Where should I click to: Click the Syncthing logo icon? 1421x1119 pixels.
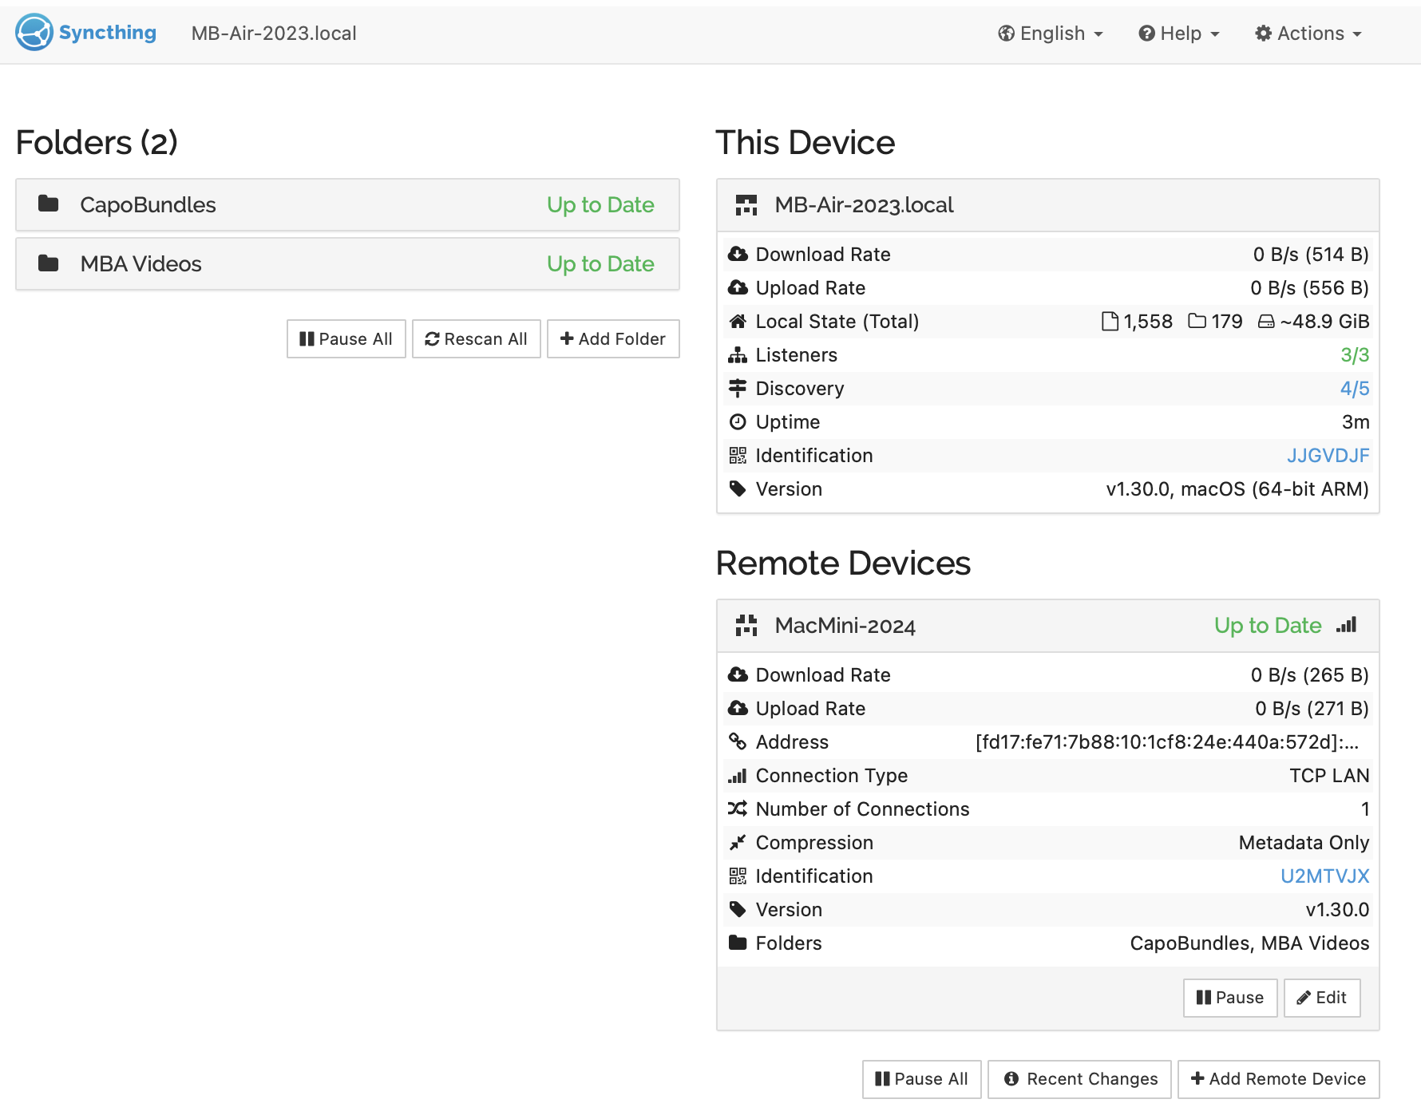click(34, 33)
